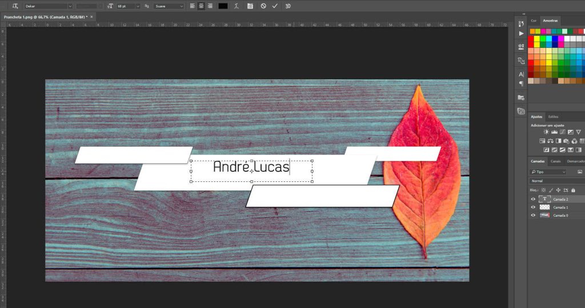Screen dimensions: 585x308
Task: Open the History panel icon
Action: (521, 24)
